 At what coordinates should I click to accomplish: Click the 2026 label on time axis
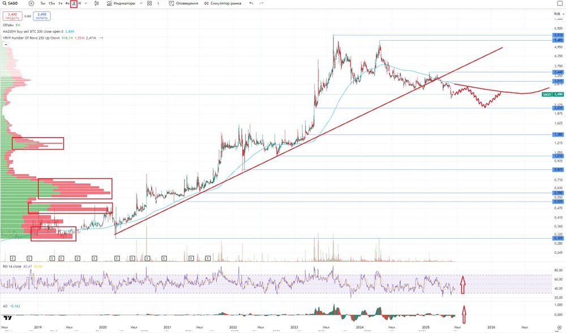click(491, 327)
